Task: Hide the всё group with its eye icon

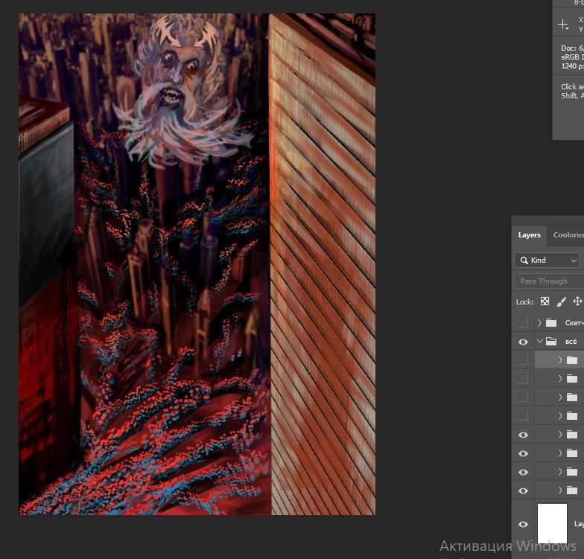Action: click(523, 342)
